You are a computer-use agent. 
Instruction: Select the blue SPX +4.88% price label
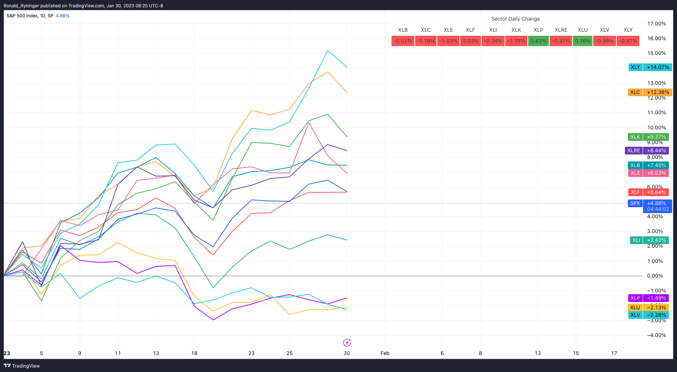[650, 203]
